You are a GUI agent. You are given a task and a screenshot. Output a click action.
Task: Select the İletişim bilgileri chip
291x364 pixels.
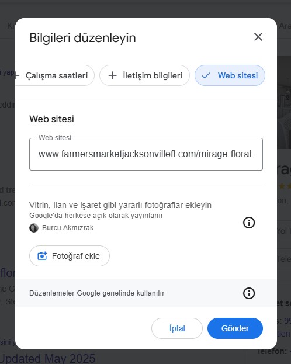(x=144, y=75)
